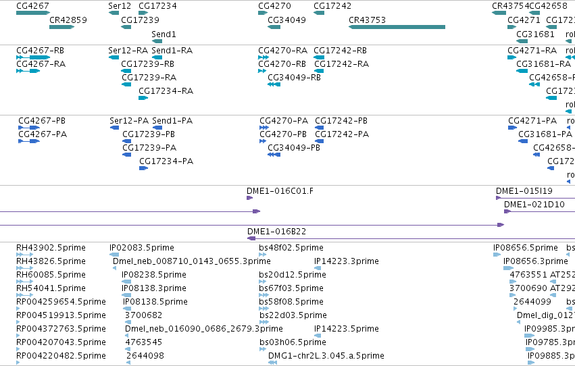Select transcript CG17239-RB
The height and width of the screenshot is (366, 575).
point(126,71)
